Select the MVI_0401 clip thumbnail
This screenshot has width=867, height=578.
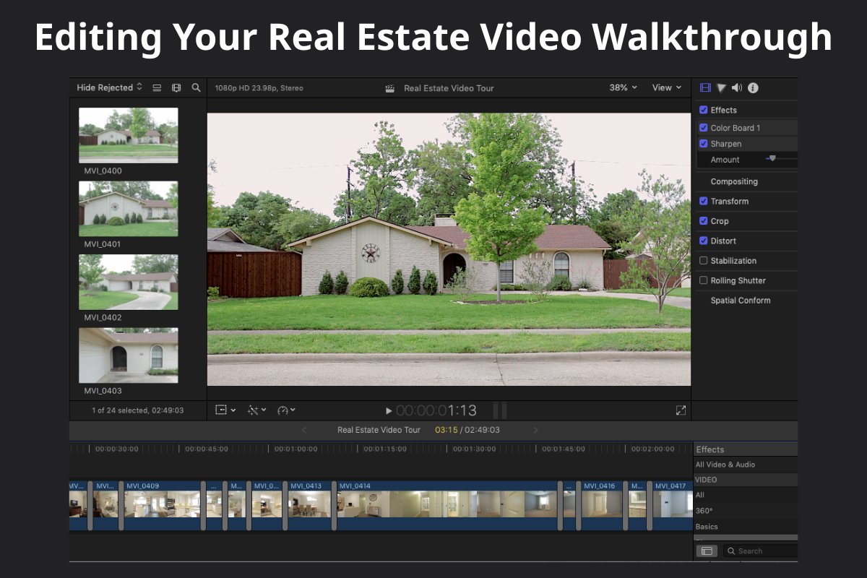click(x=128, y=209)
